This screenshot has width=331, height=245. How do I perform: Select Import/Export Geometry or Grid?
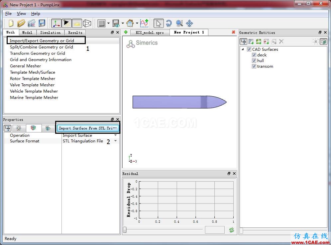(x=42, y=41)
